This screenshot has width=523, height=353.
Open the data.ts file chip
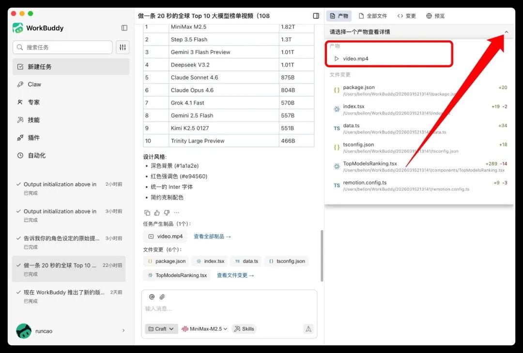[246, 261]
